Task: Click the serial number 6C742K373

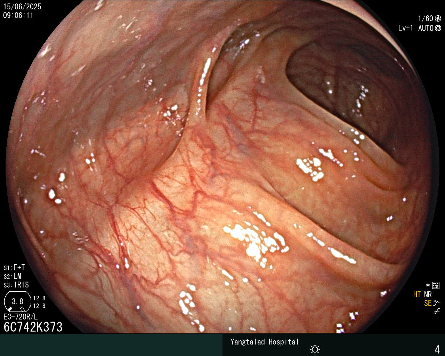Action: [33, 327]
